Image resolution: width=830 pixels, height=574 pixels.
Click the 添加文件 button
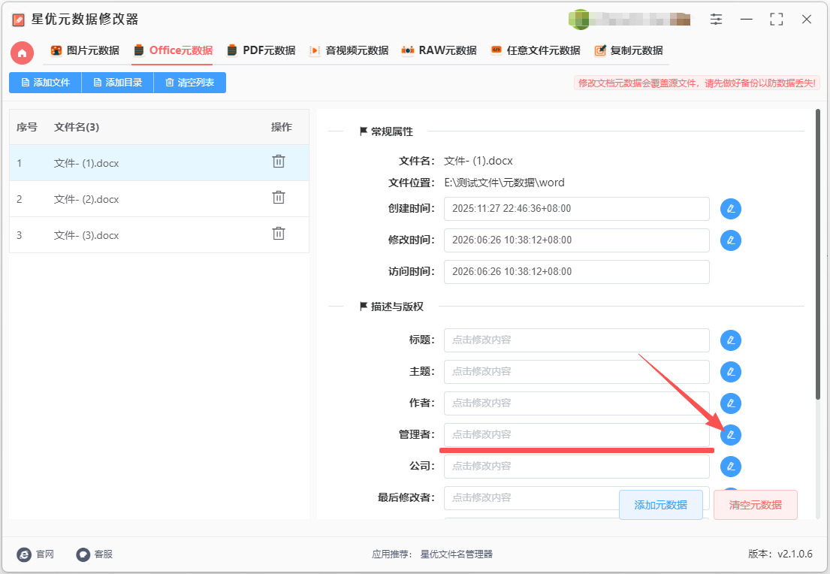click(46, 83)
